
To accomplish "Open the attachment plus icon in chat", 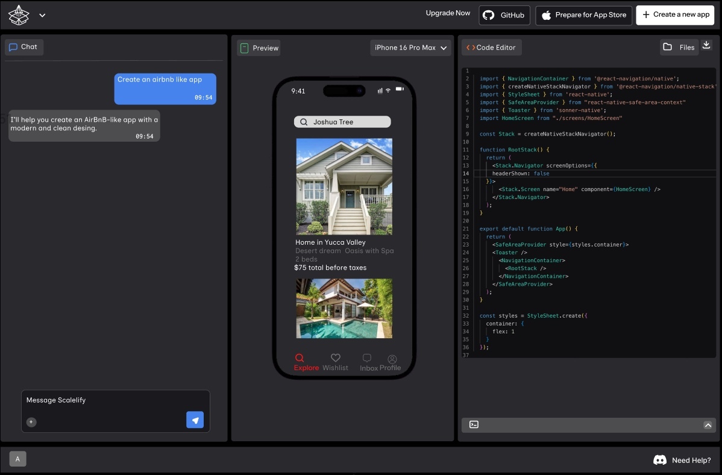I will 31,422.
